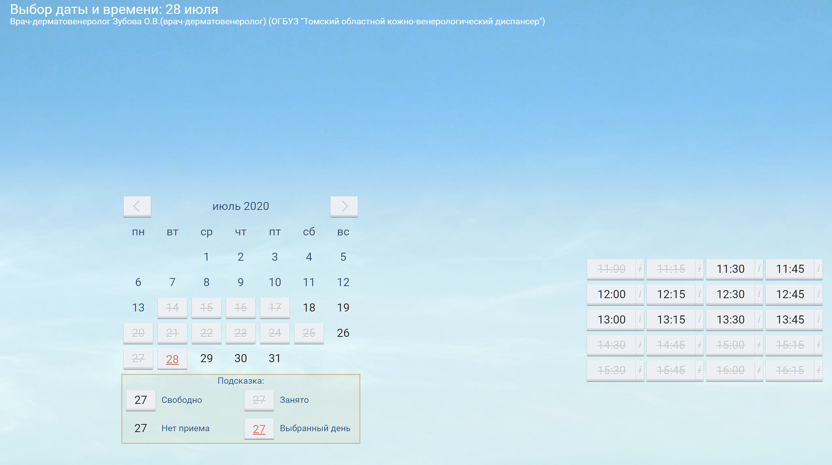Click day 29 in the calendar

(206, 358)
